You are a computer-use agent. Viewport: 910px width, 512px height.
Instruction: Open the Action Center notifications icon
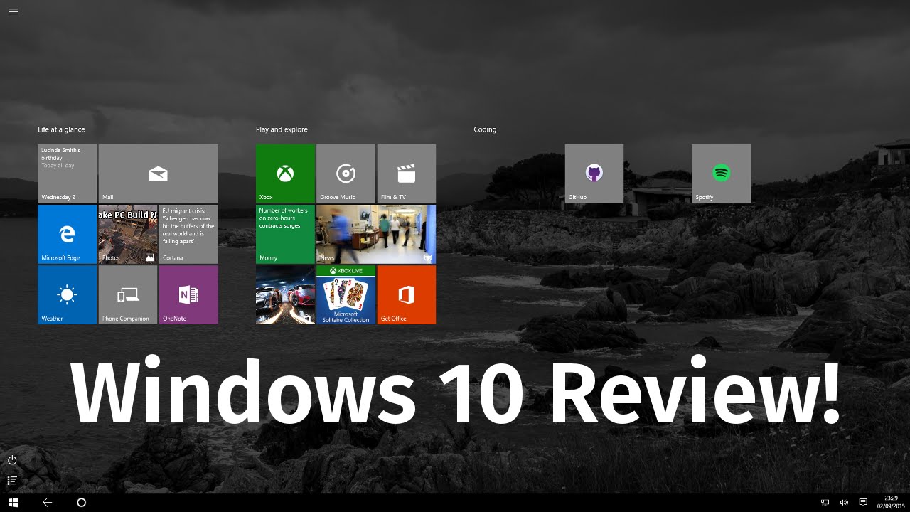point(863,503)
